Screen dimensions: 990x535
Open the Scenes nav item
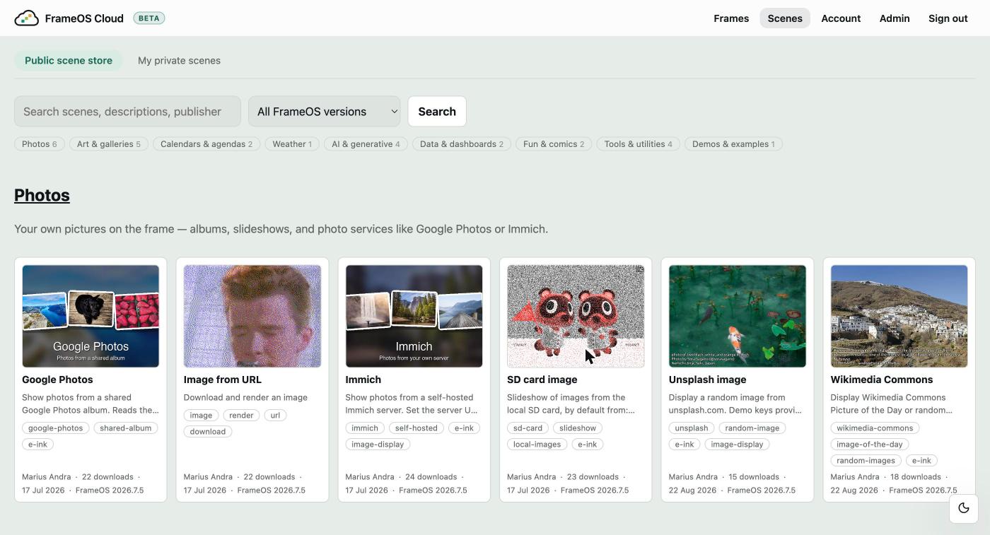[785, 18]
